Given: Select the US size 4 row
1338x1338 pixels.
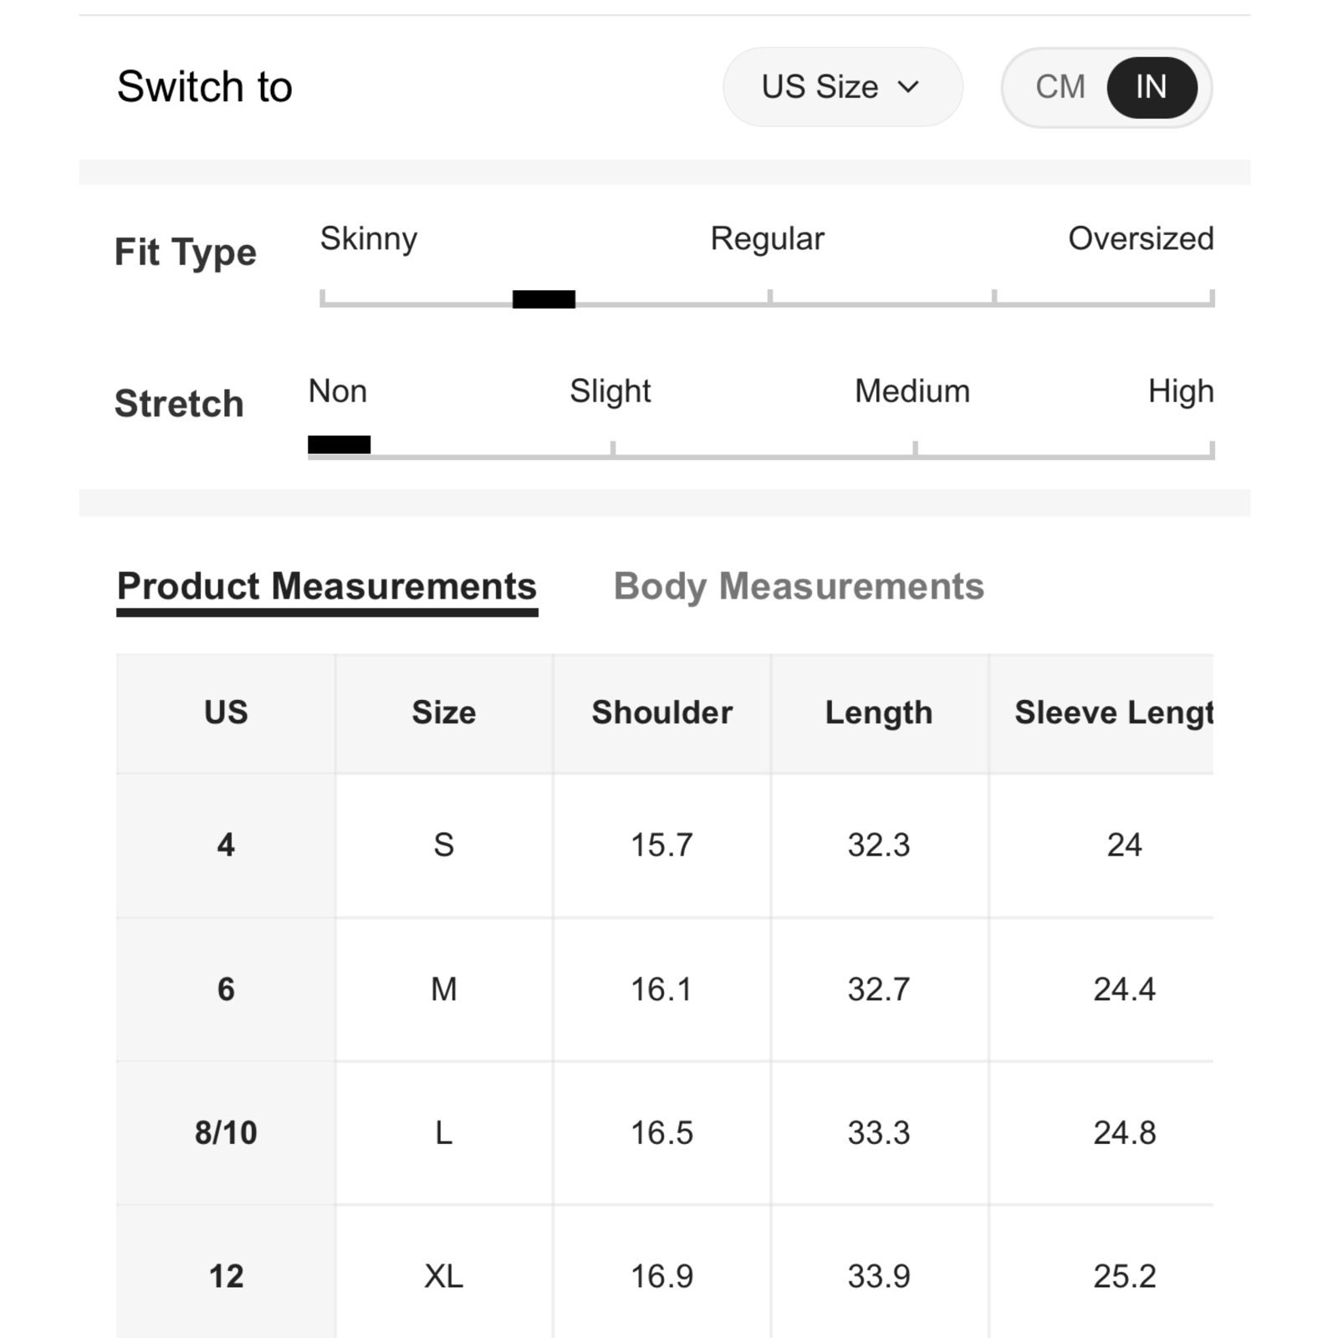Looking at the screenshot, I should click(665, 845).
